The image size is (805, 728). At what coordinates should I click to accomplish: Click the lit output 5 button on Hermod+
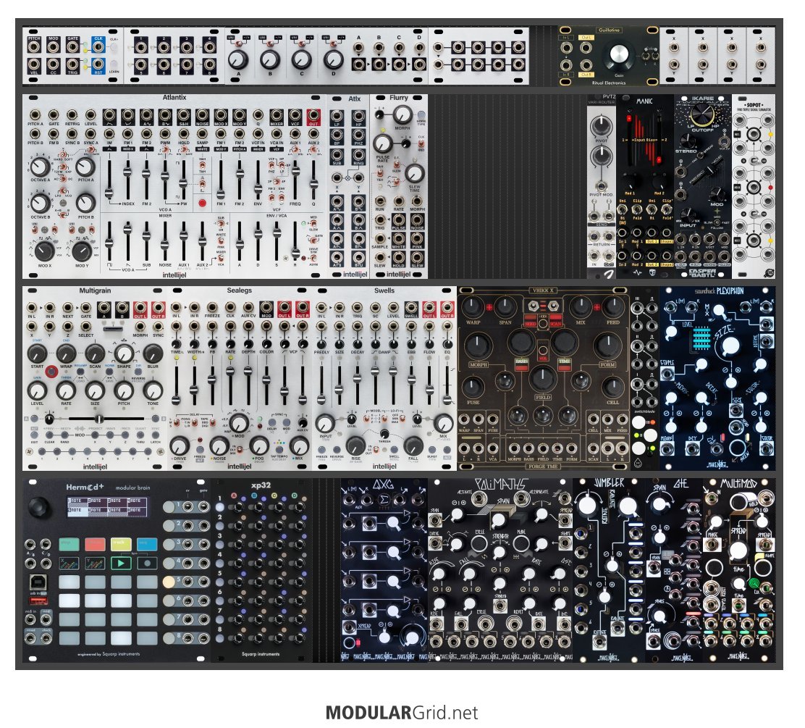pyautogui.click(x=169, y=582)
